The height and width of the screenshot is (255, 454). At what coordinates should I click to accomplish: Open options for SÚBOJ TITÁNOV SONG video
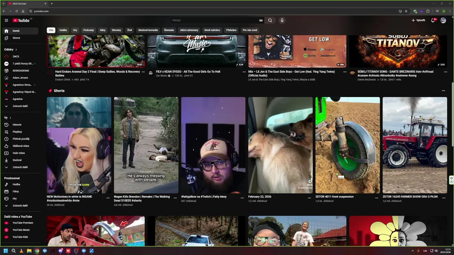pyautogui.click(x=445, y=72)
